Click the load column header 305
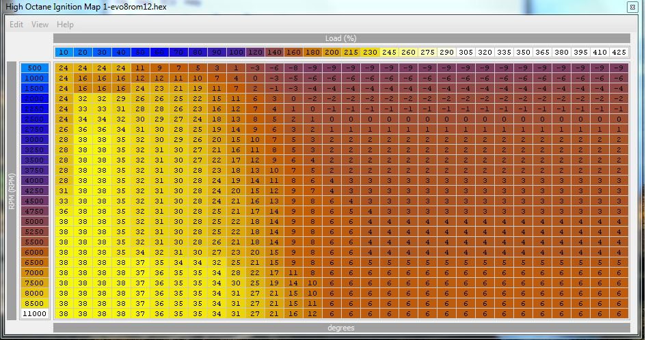This screenshot has height=340, width=646. click(x=466, y=53)
